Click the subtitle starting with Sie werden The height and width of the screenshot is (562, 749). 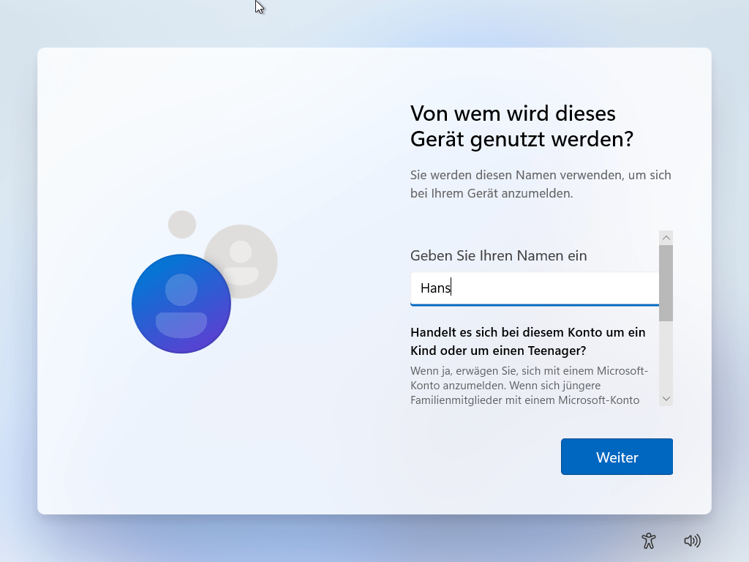pyautogui.click(x=541, y=184)
